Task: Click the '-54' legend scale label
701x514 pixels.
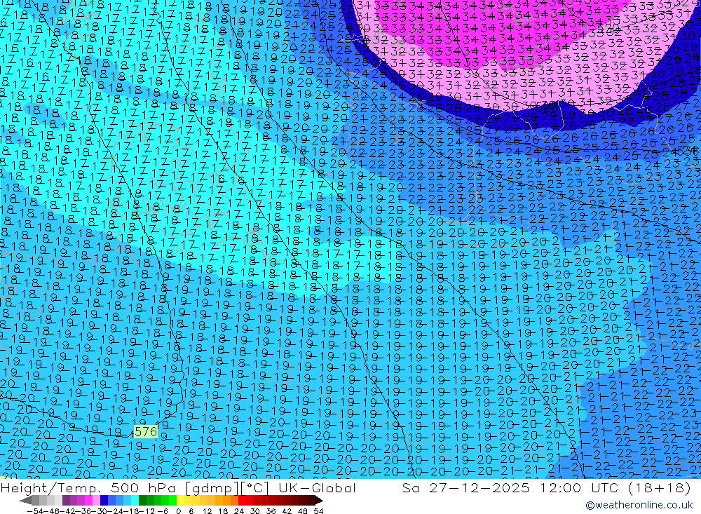Action: click(x=35, y=511)
